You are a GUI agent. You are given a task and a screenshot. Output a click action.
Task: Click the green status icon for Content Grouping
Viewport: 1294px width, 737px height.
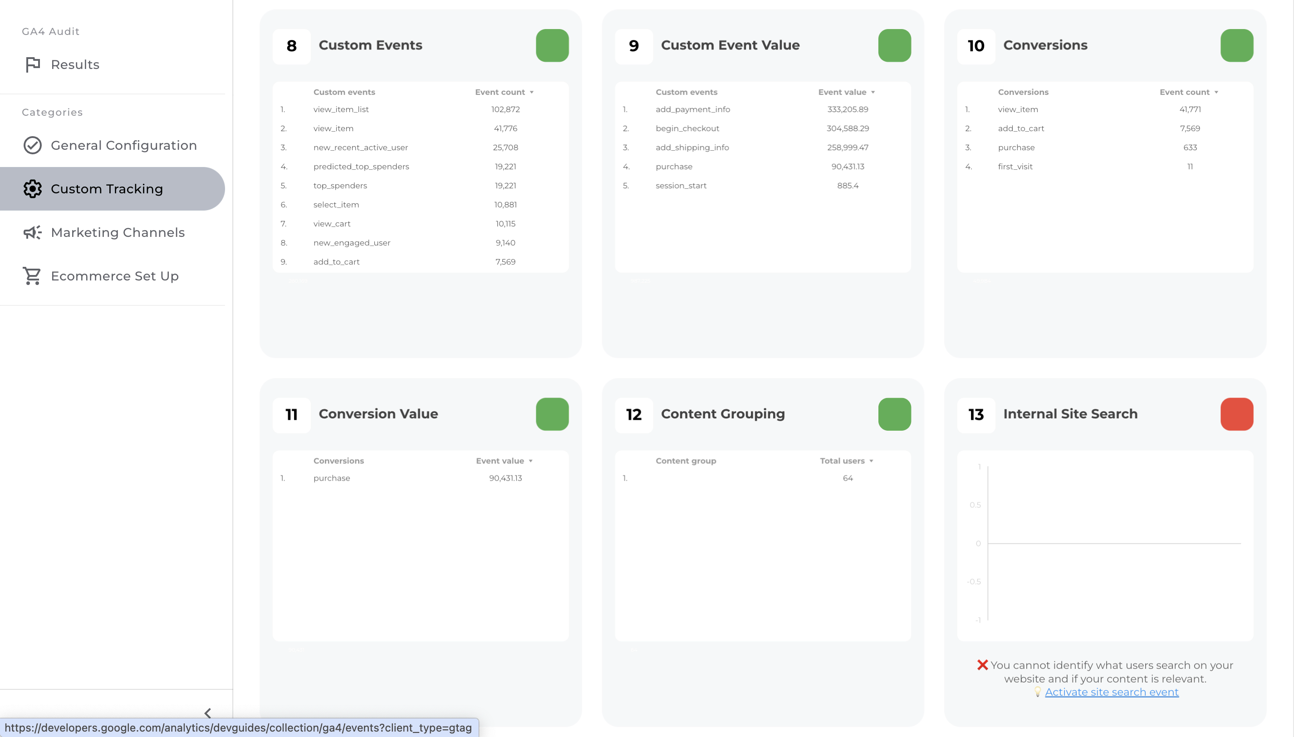click(x=893, y=413)
